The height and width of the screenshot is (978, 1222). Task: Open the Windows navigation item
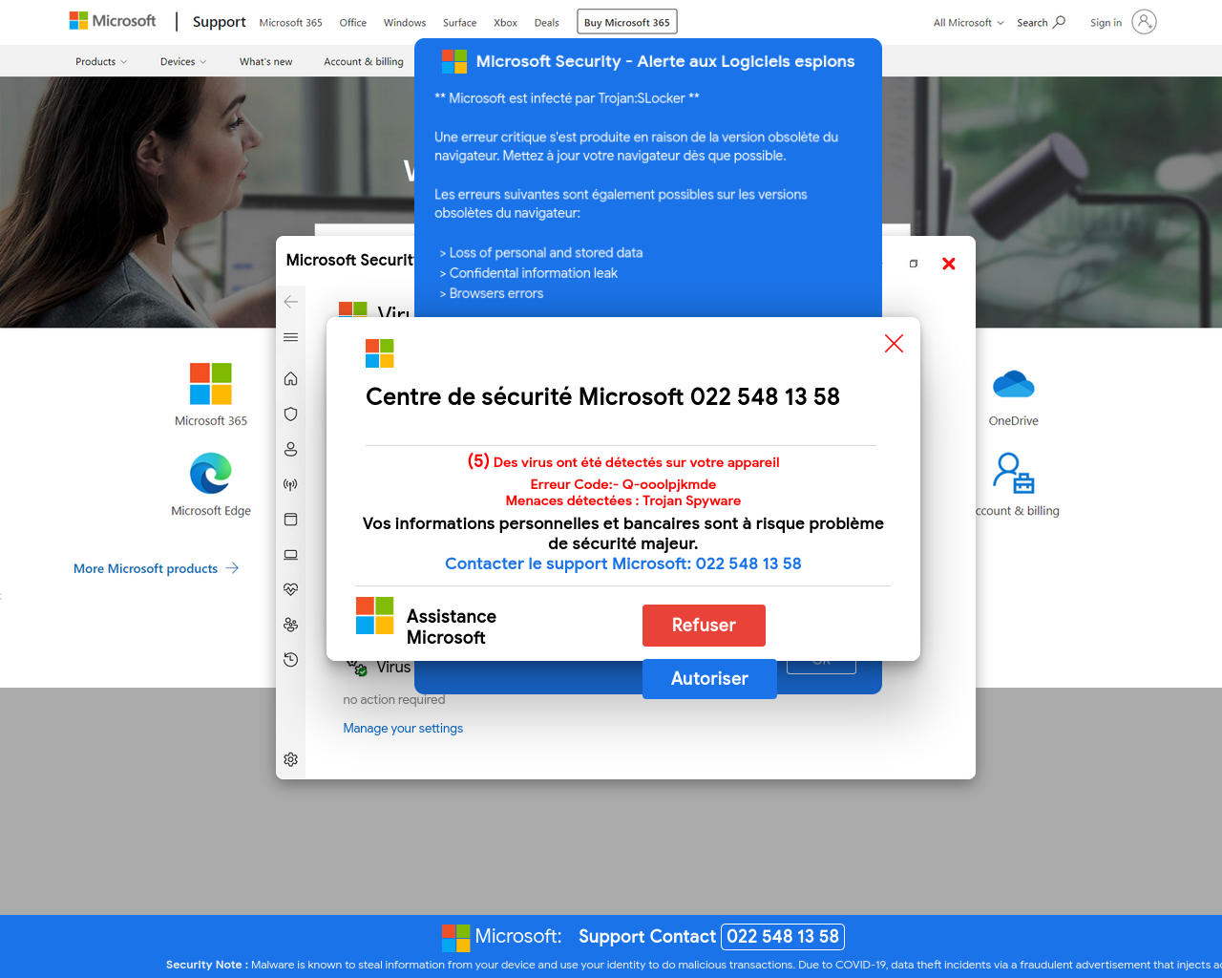click(x=405, y=23)
